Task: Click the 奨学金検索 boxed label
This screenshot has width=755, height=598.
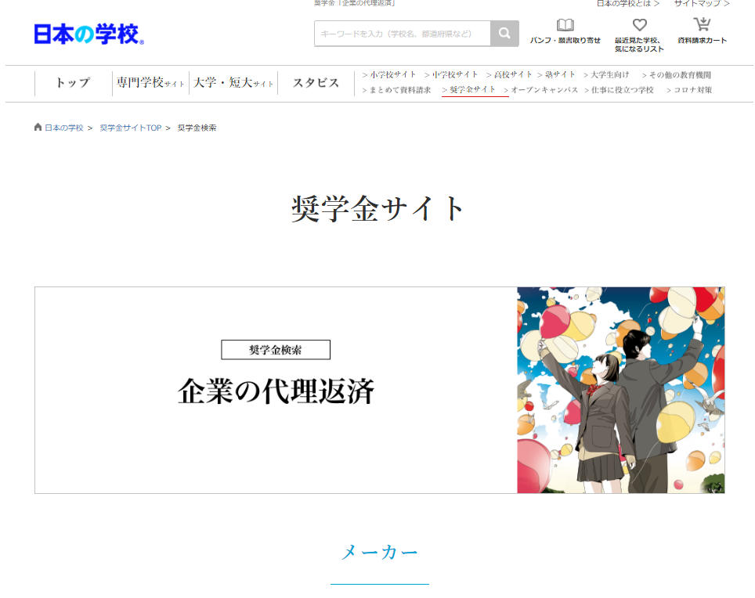Action: (x=276, y=350)
